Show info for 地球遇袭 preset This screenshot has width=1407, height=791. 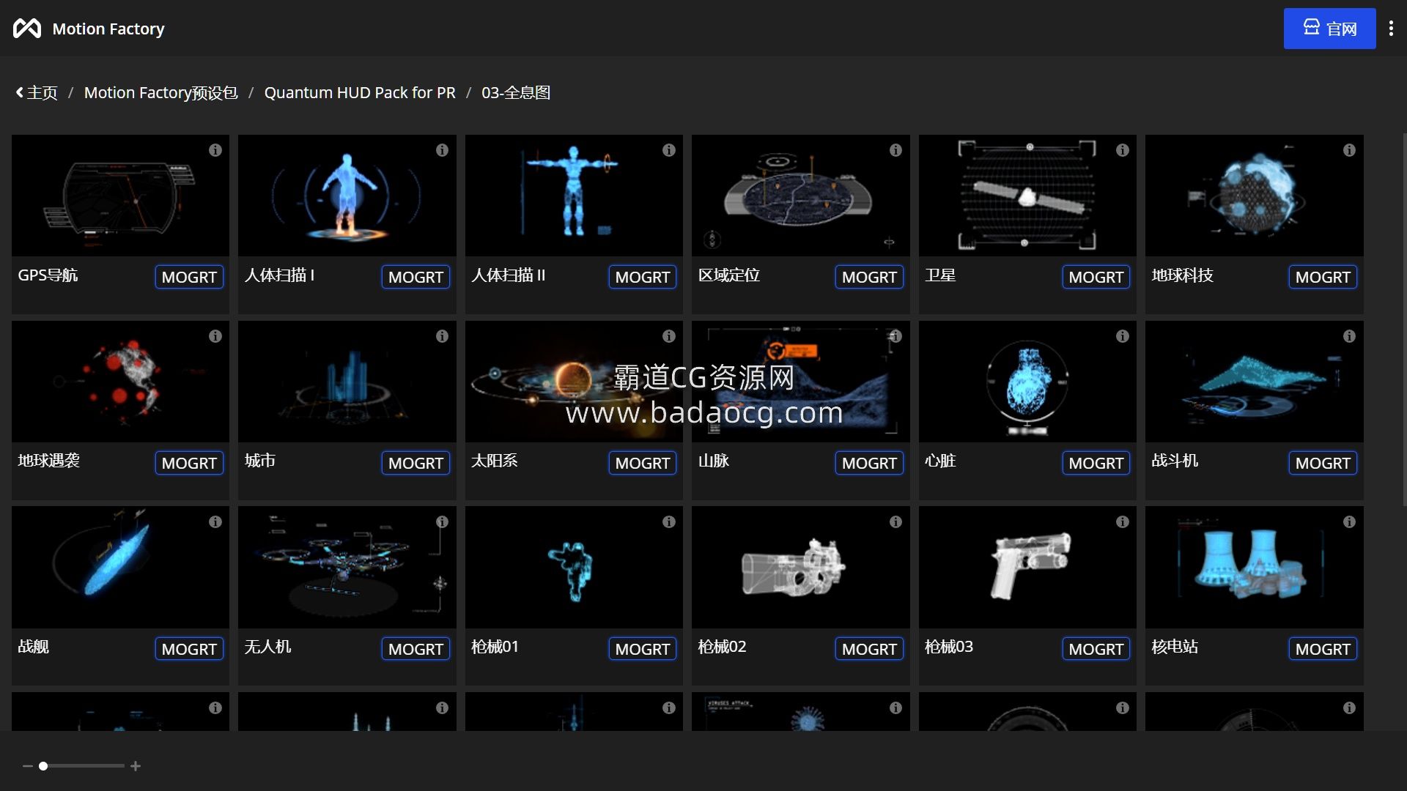click(x=215, y=336)
